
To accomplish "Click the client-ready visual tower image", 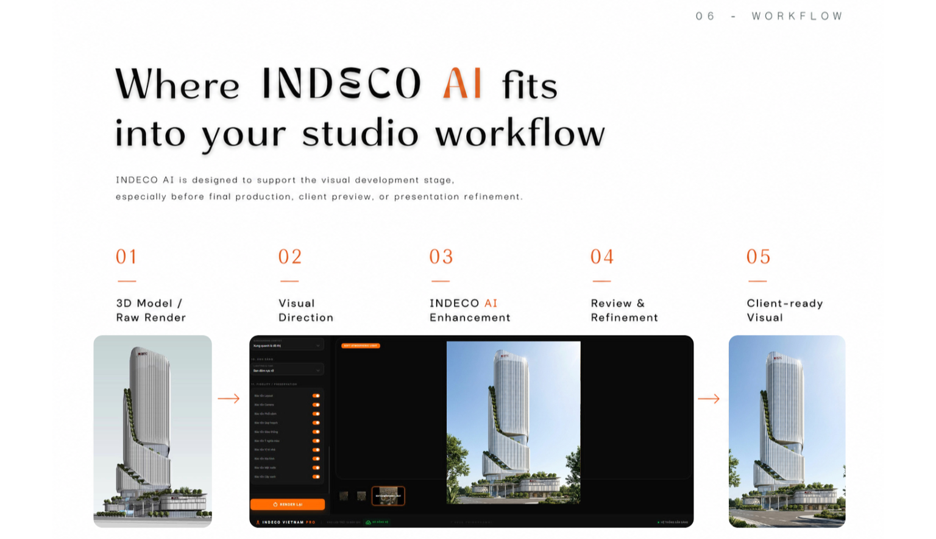I will click(x=787, y=431).
